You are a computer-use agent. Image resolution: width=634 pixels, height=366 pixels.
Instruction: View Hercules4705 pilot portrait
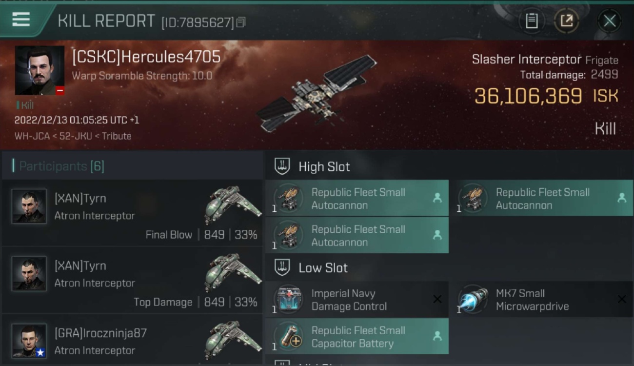pos(40,71)
